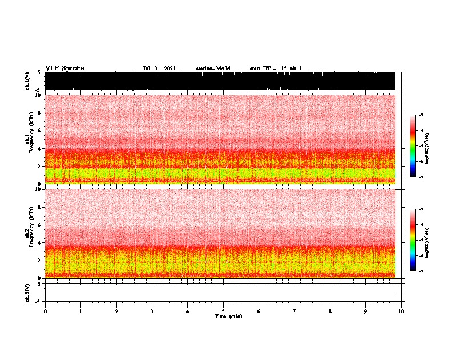Click the "-3" label on the ch.2 color scale

[421, 209]
